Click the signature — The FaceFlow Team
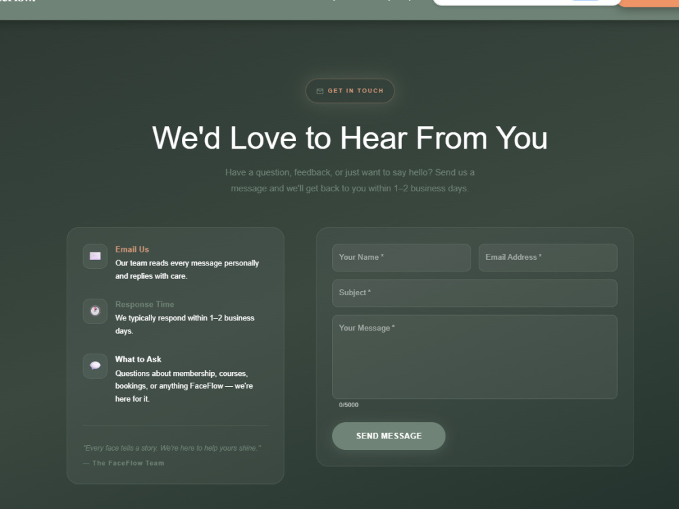Screen dimensions: 679x509 (x=124, y=463)
